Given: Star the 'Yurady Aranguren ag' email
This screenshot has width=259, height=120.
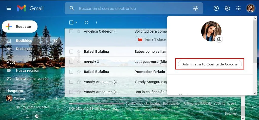Looking at the screenshot, I should tap(79, 82).
